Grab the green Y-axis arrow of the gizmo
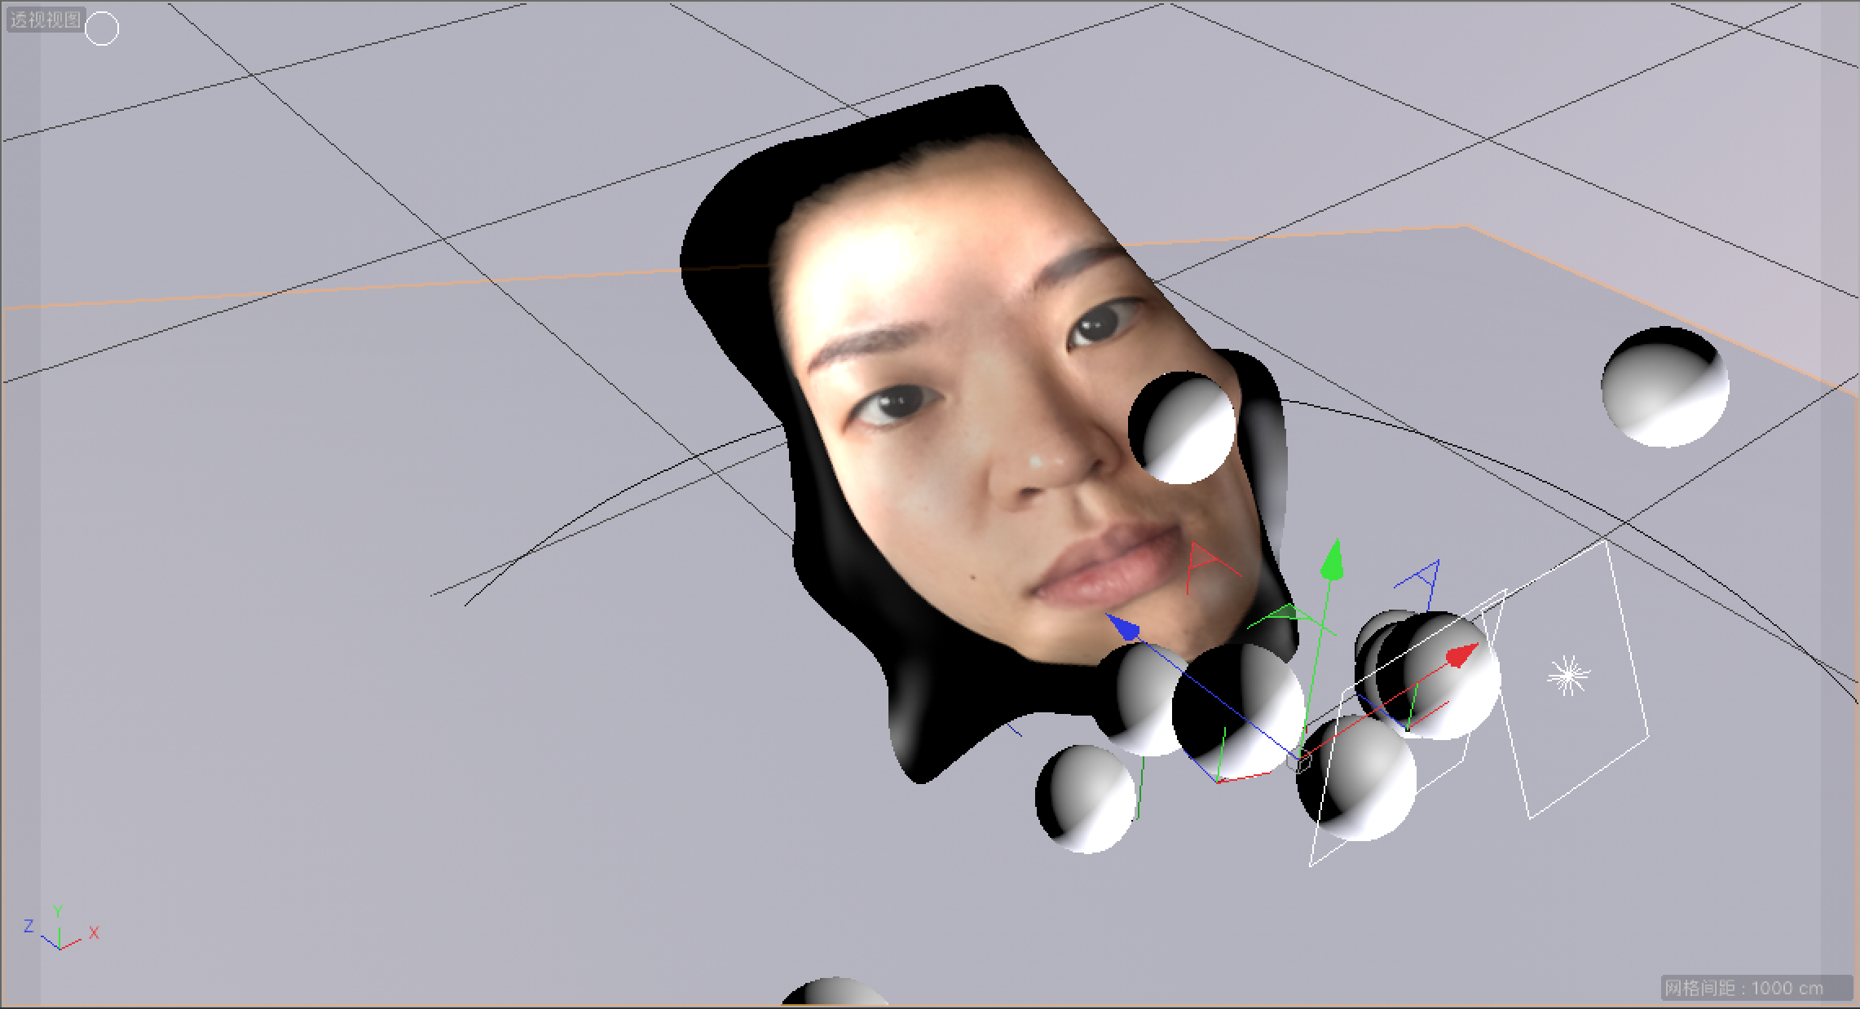The image size is (1860, 1009). (x=1332, y=559)
